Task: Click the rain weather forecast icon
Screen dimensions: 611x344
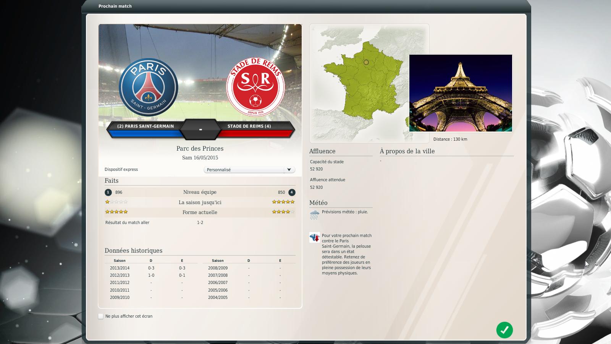Action: pyautogui.click(x=314, y=215)
